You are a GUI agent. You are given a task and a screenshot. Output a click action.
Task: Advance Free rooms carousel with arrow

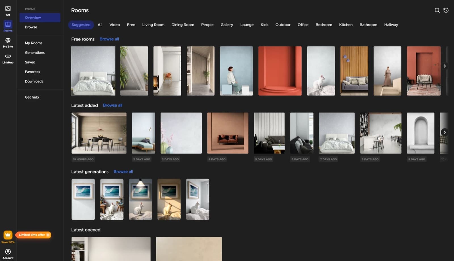point(445,66)
